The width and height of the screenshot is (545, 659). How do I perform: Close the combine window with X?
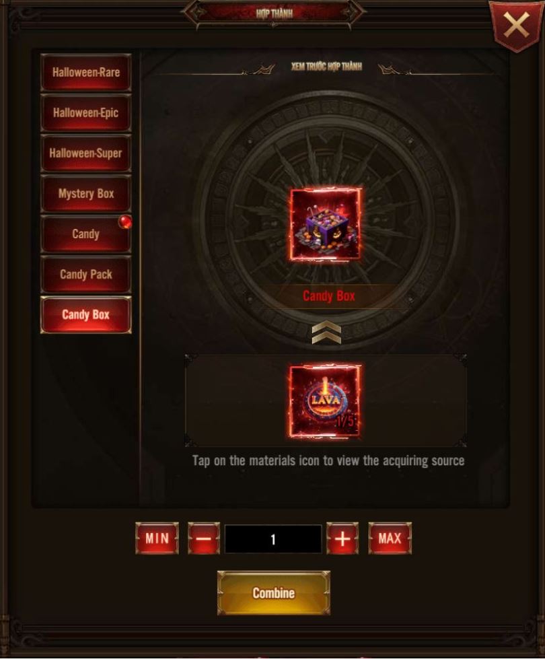click(517, 25)
